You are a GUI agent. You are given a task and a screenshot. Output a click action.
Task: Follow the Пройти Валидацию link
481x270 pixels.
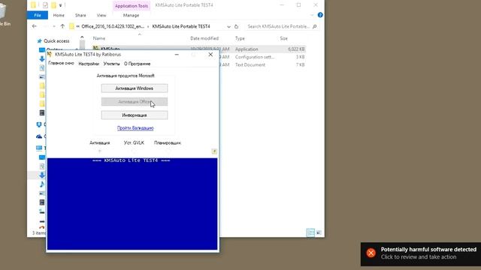click(x=135, y=128)
